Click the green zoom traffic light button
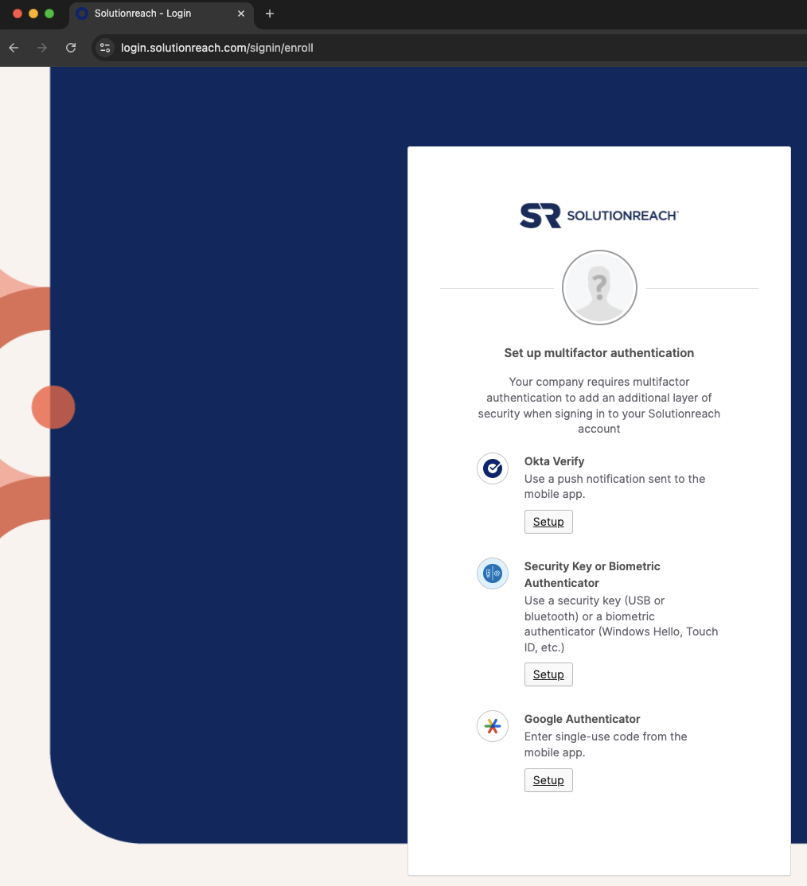The image size is (807, 886). pyautogui.click(x=49, y=14)
